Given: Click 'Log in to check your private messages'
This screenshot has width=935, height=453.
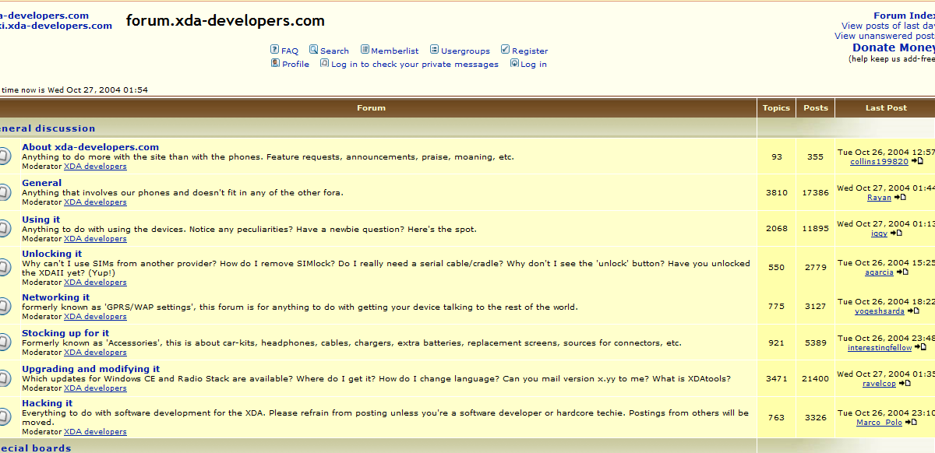Looking at the screenshot, I should coord(415,65).
